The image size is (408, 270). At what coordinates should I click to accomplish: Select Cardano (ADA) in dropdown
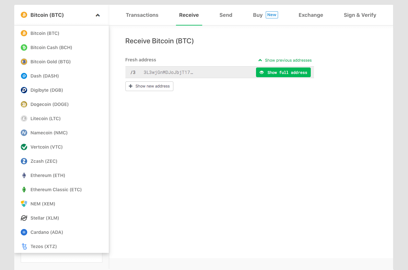click(x=62, y=232)
